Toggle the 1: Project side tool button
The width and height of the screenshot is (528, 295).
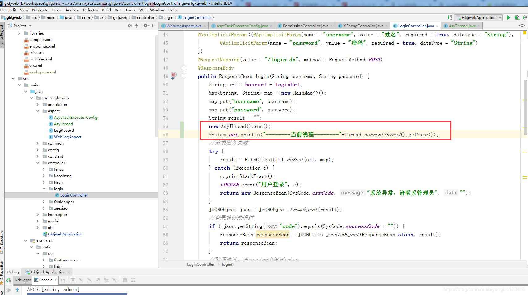[x=2, y=32]
